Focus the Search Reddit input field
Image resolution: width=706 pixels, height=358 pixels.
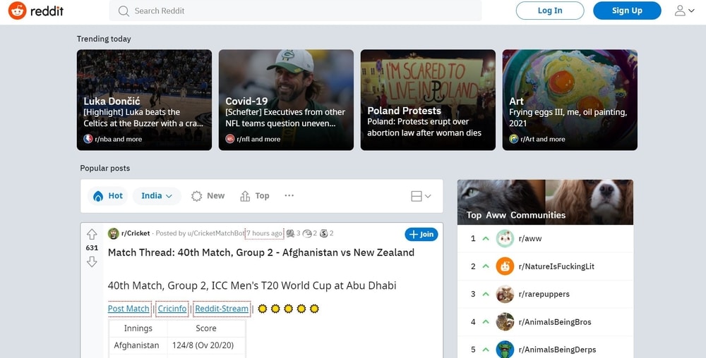pyautogui.click(x=295, y=11)
